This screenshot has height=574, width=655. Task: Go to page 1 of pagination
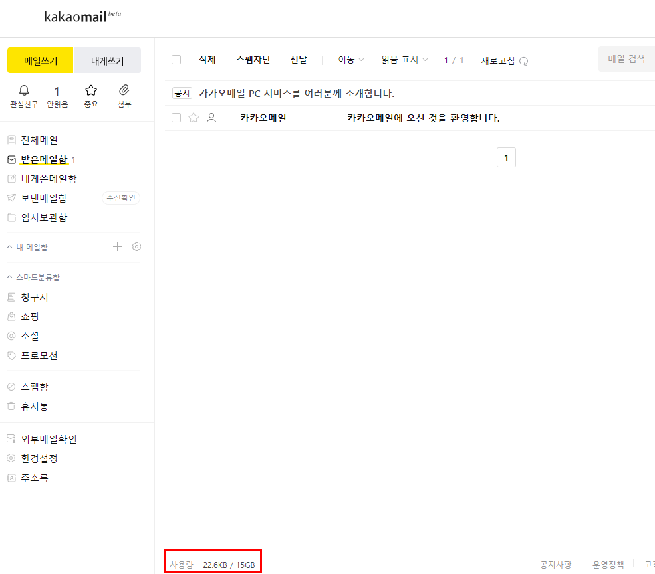506,158
